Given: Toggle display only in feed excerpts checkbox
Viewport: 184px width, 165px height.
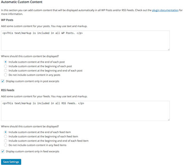Looking at the screenshot, I should (x=2, y=151).
